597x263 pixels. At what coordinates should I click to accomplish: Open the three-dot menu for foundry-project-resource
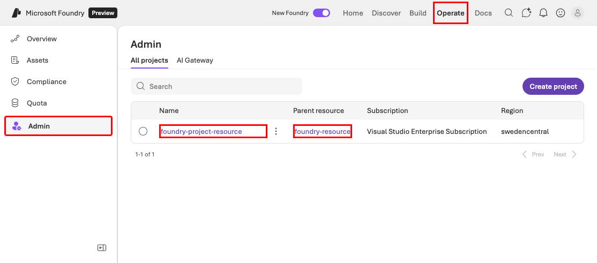click(276, 131)
